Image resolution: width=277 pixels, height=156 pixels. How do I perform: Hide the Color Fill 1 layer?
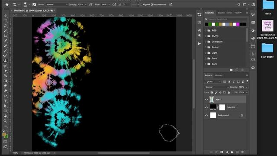206,107
